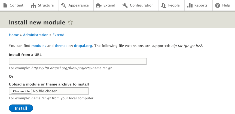Click the Configuration wrench icon
This screenshot has height=114, width=235.
[x=125, y=5]
